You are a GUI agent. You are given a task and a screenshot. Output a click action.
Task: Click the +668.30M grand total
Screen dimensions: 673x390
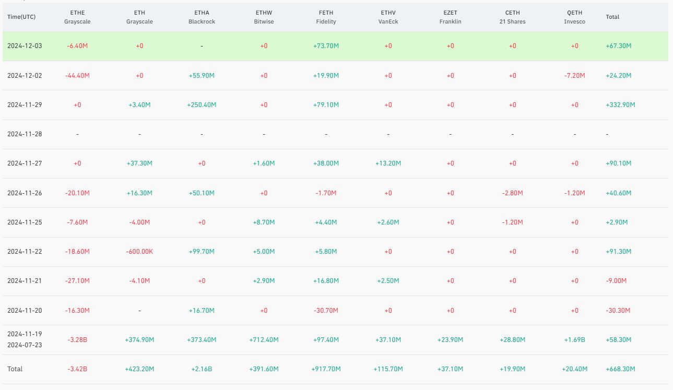(620, 369)
